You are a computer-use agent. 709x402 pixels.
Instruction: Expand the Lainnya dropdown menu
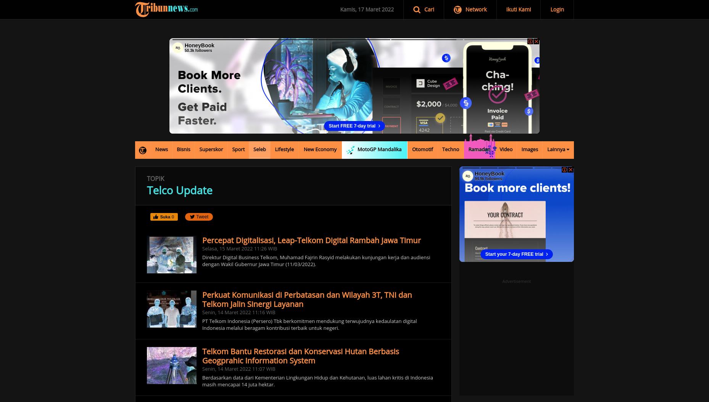558,149
